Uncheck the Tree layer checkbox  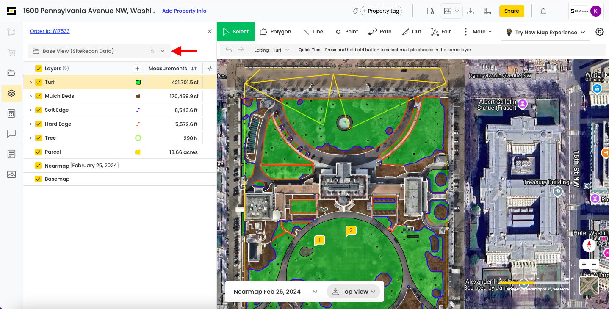point(39,138)
